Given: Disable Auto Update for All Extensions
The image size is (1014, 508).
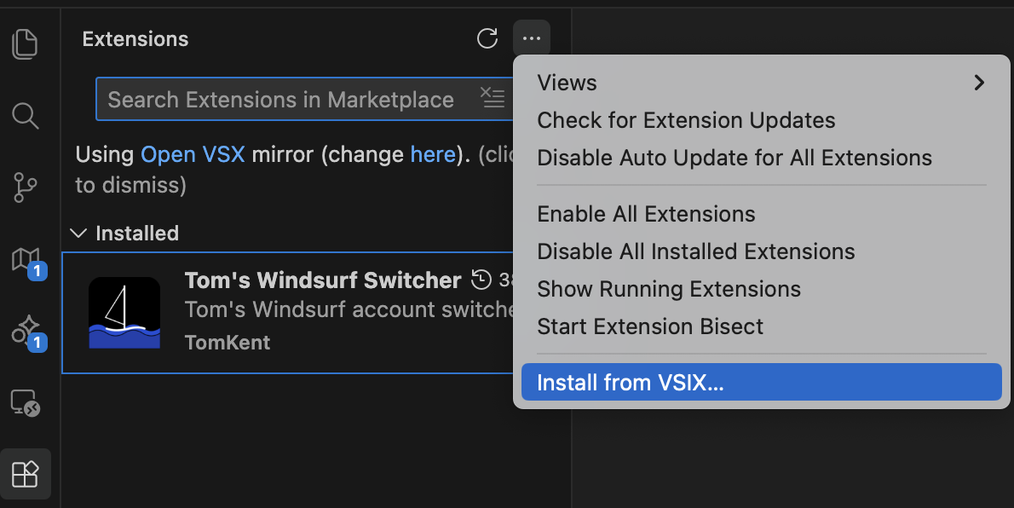Looking at the screenshot, I should (x=734, y=158).
